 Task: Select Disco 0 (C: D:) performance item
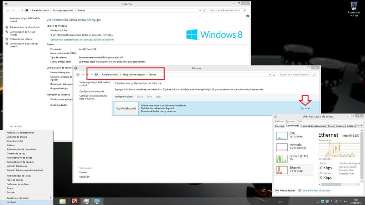coord(294,158)
